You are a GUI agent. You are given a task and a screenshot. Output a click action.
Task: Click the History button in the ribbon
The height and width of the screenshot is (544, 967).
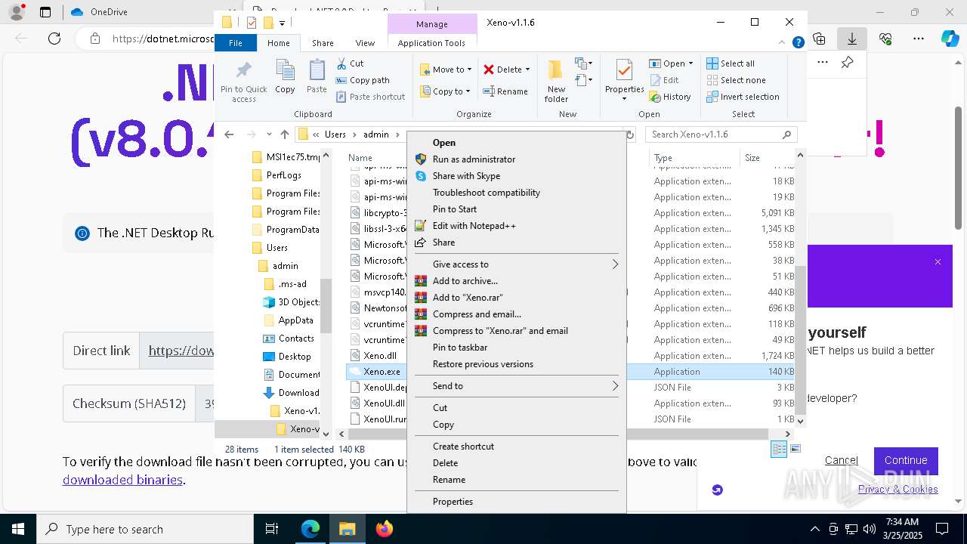[669, 97]
